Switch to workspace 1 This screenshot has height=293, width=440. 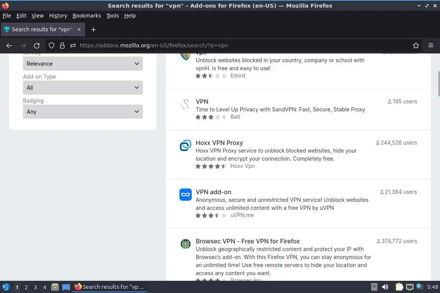[x=17, y=287]
